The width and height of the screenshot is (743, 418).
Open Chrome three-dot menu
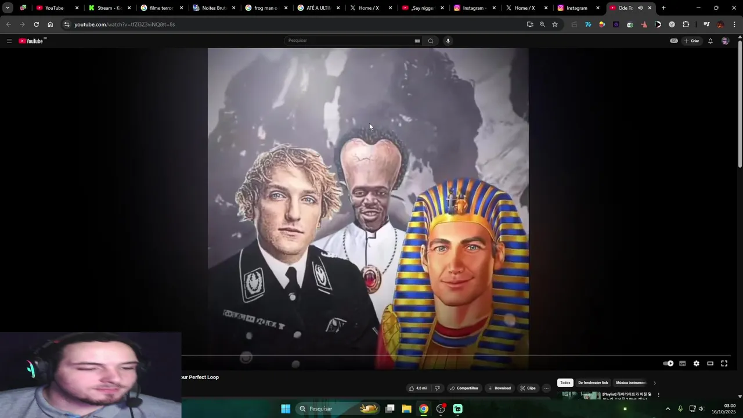coord(735,24)
